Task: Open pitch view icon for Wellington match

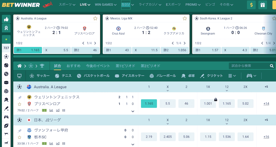Action: [44, 110]
